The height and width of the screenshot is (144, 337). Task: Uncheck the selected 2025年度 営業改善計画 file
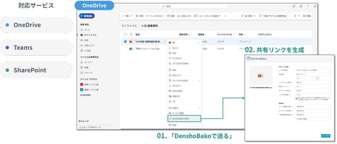click(x=125, y=42)
